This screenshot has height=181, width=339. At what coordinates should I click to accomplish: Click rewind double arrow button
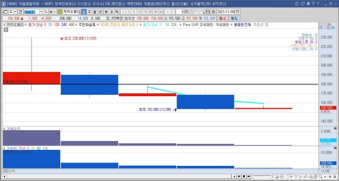click(x=239, y=176)
